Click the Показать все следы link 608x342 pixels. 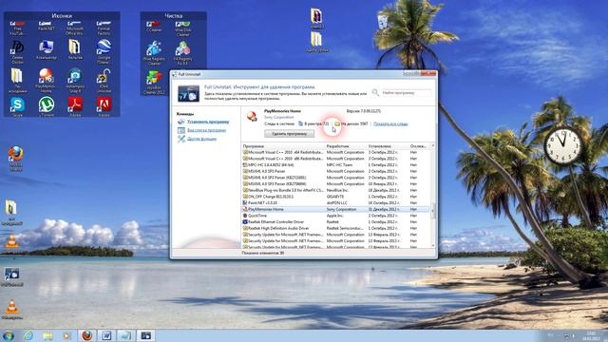[x=390, y=124]
